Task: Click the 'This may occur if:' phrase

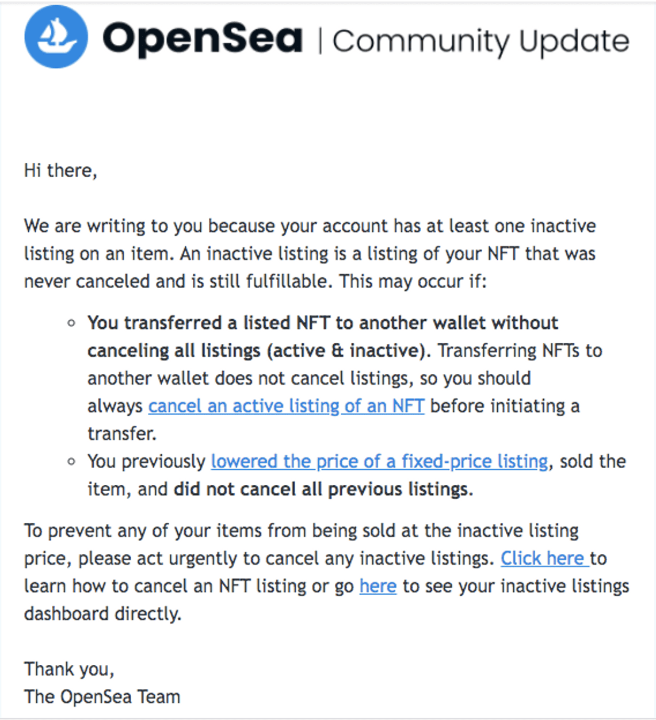Action: (x=413, y=281)
